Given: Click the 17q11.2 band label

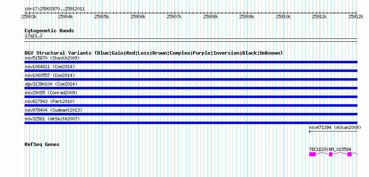Looking at the screenshot, I should tap(34, 36).
